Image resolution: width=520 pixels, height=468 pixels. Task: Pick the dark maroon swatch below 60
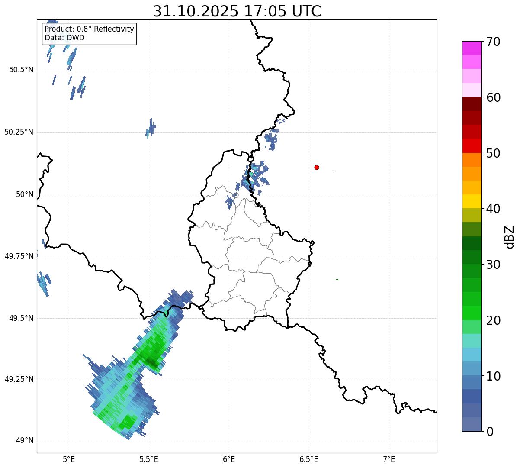tap(472, 104)
